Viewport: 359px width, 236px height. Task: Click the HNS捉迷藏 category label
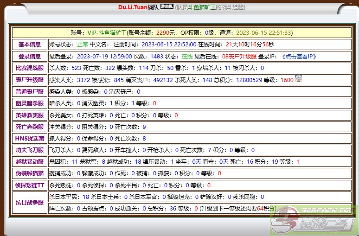[x=30, y=138]
